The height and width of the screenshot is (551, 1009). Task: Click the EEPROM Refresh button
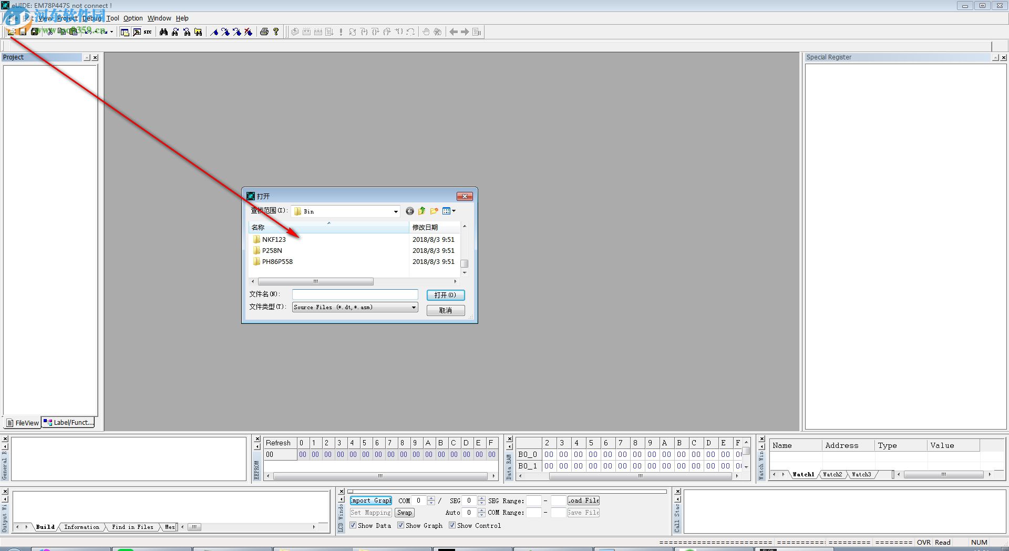[x=279, y=443]
